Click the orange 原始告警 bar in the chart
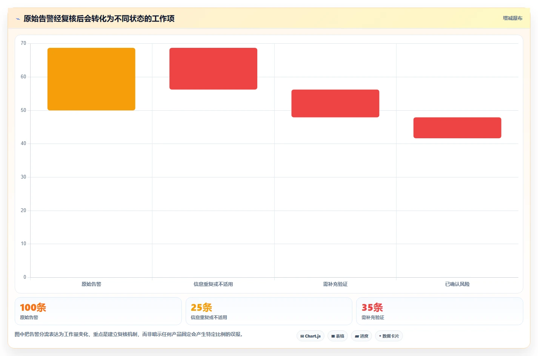The image size is (538, 356). pyautogui.click(x=91, y=79)
